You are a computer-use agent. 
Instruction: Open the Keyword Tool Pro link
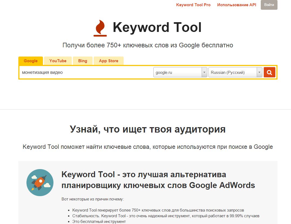(x=193, y=5)
